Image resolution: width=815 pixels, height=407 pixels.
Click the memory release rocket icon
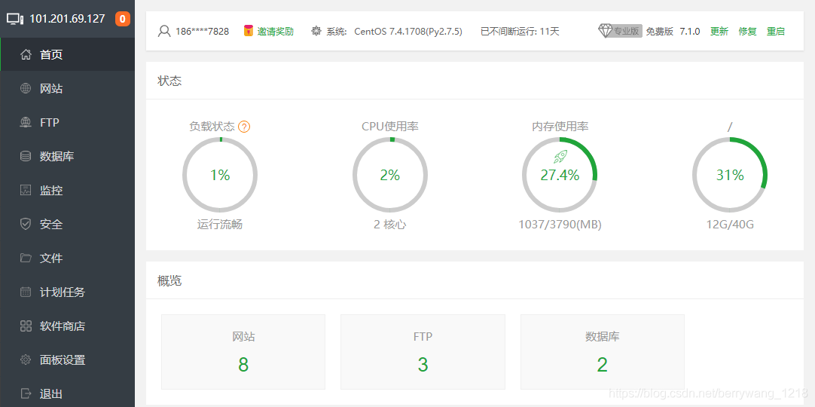560,156
